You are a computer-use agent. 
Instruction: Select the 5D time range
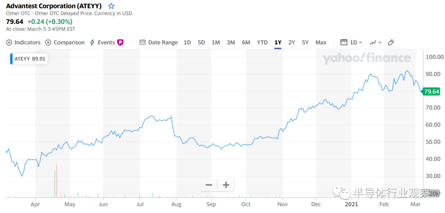tap(201, 42)
